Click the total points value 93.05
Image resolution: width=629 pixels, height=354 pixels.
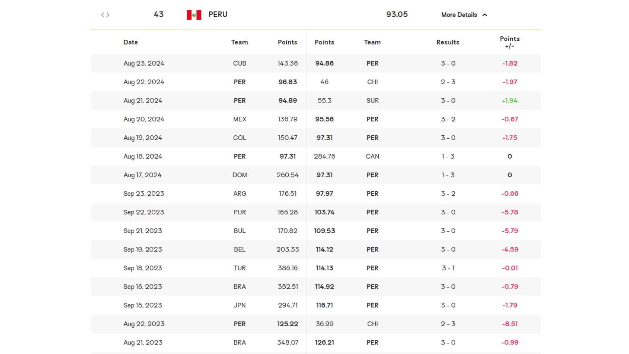pyautogui.click(x=397, y=14)
